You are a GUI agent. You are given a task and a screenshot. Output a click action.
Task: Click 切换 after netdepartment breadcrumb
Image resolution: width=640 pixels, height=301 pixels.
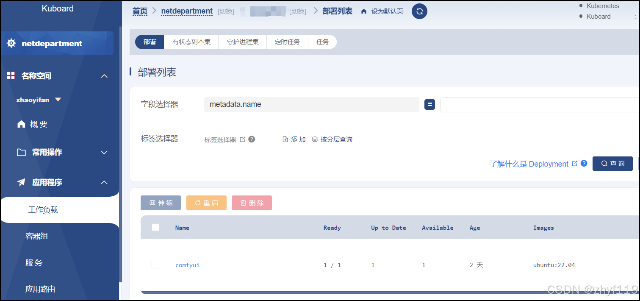pos(226,11)
